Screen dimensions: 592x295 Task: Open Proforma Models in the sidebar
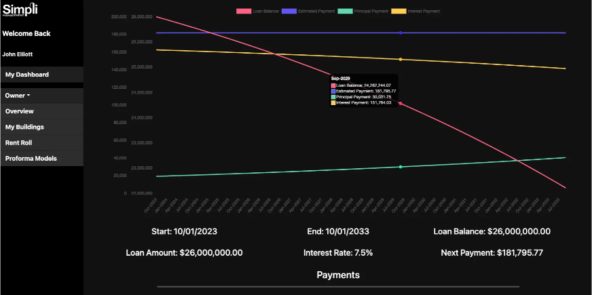[42, 159]
